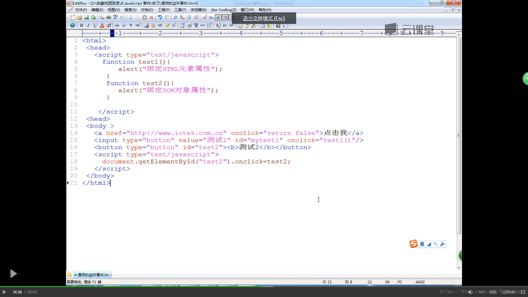This screenshot has width=528, height=297.
Task: Open the Hi heading dropdown
Action: (138, 25)
